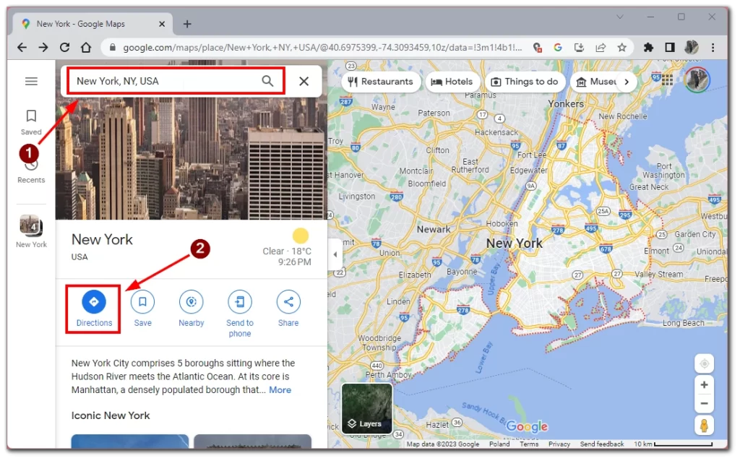Open the browser Extensions puzzle icon
Screen dimensions: 740x461
[648, 47]
